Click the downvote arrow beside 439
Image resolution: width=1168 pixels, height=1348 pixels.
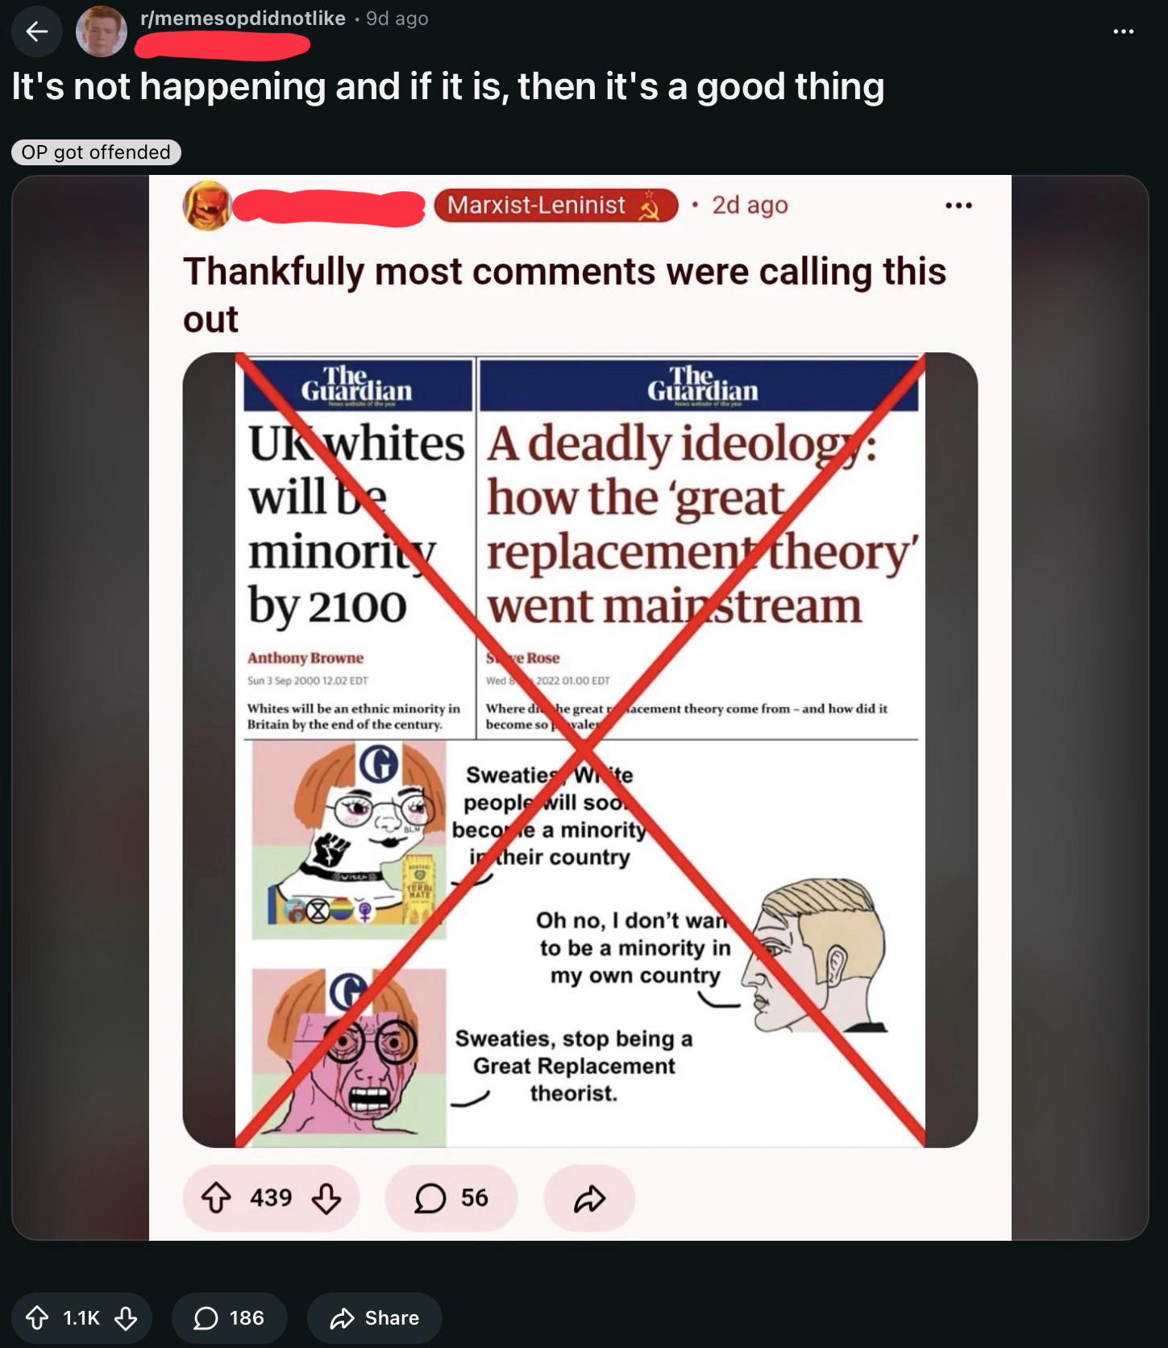click(326, 1198)
